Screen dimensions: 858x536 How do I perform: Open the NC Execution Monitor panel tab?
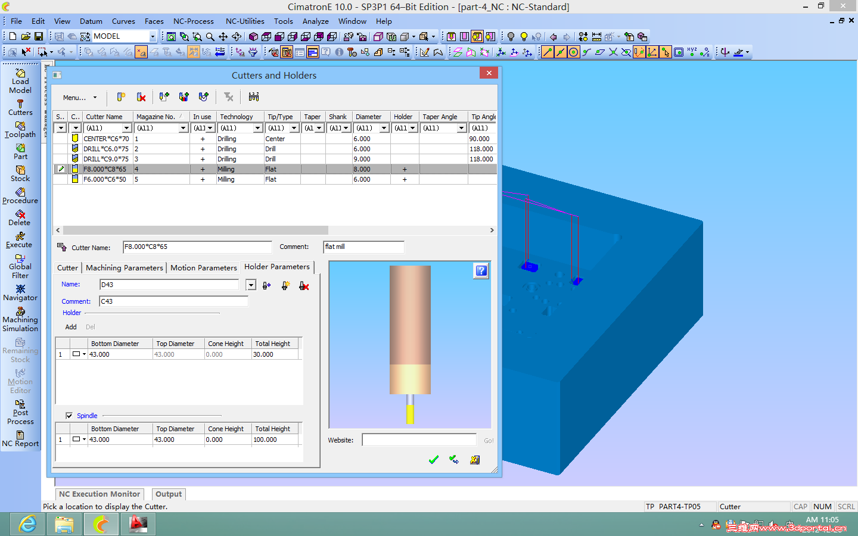click(x=100, y=494)
